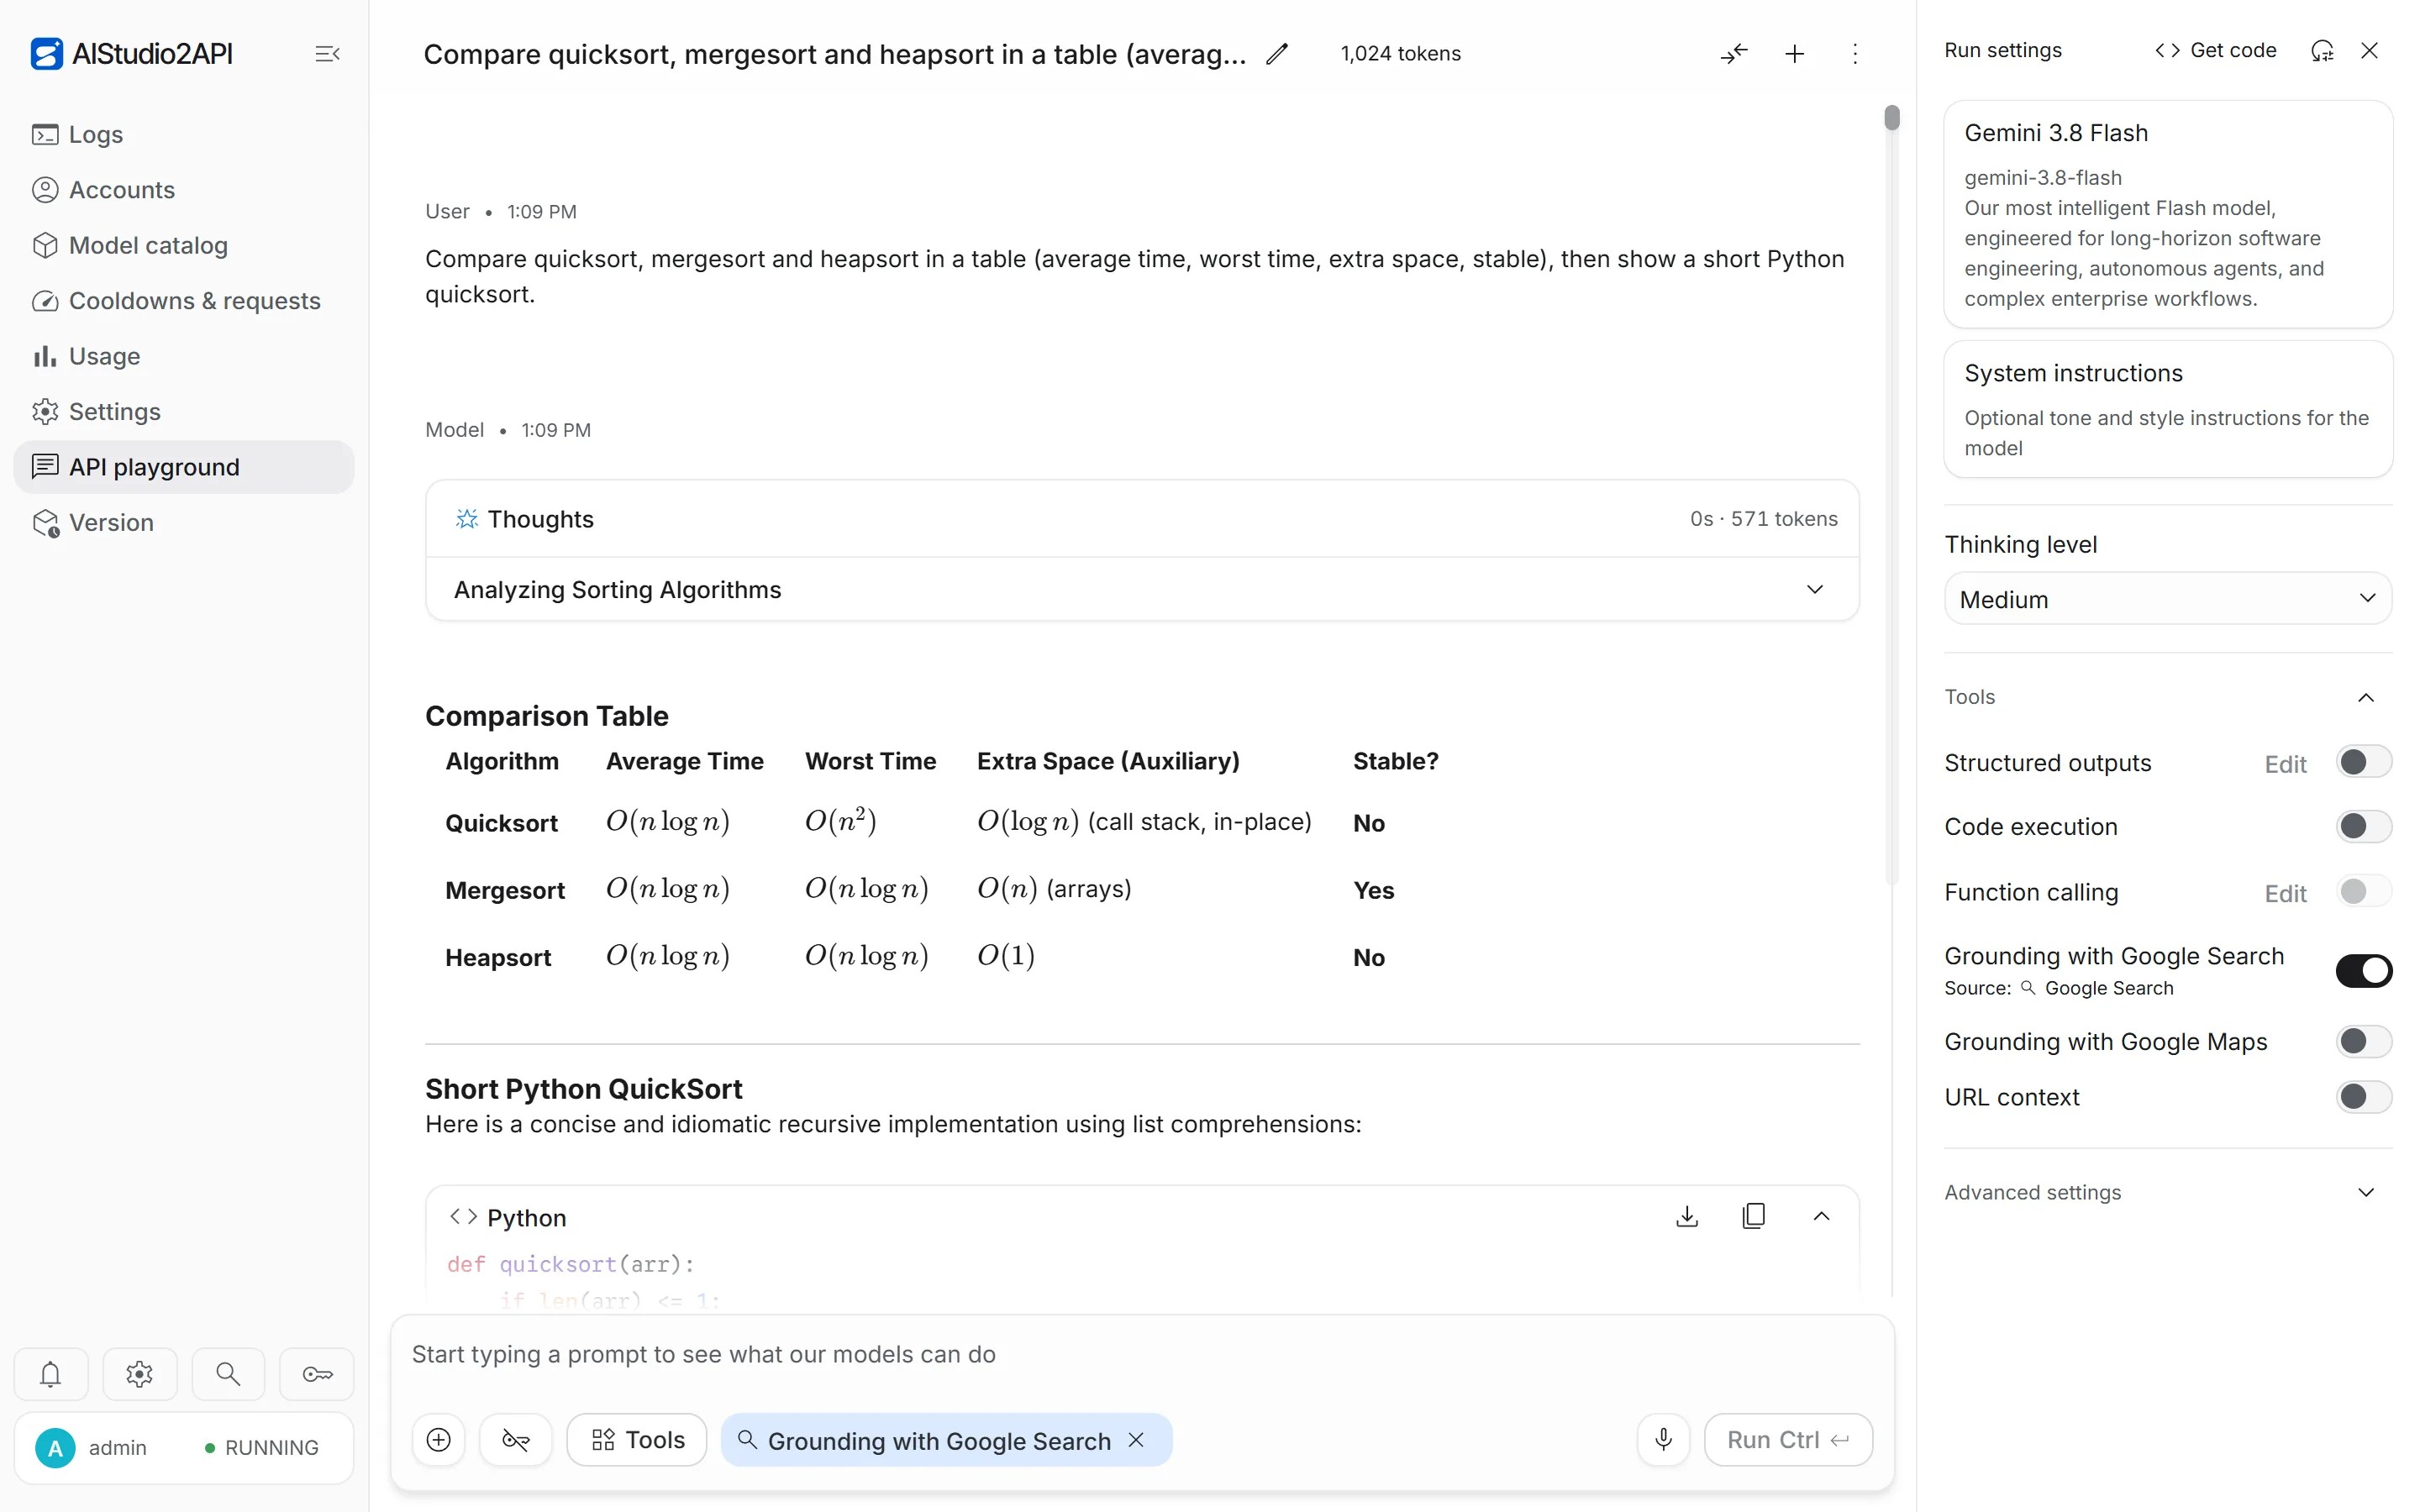This screenshot has width=2420, height=1512.
Task: Open notifications bell icon
Action: (x=51, y=1374)
